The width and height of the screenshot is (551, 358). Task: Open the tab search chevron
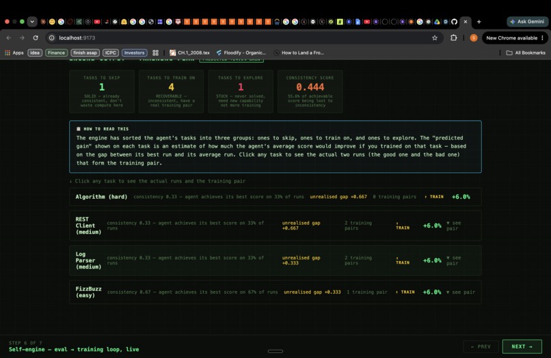coord(32,21)
